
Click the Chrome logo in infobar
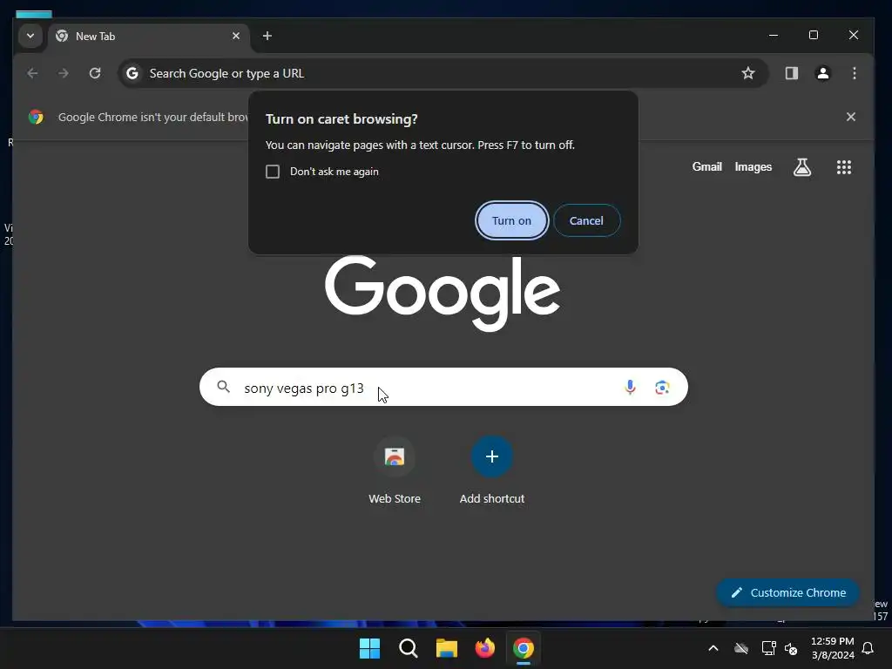point(36,117)
